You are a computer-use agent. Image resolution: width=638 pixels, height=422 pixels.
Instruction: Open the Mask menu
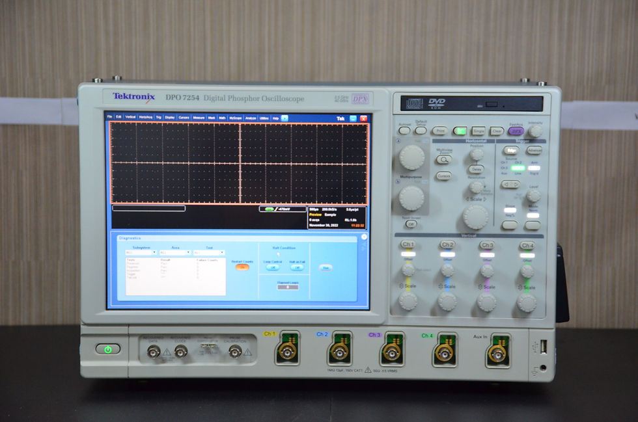[212, 118]
